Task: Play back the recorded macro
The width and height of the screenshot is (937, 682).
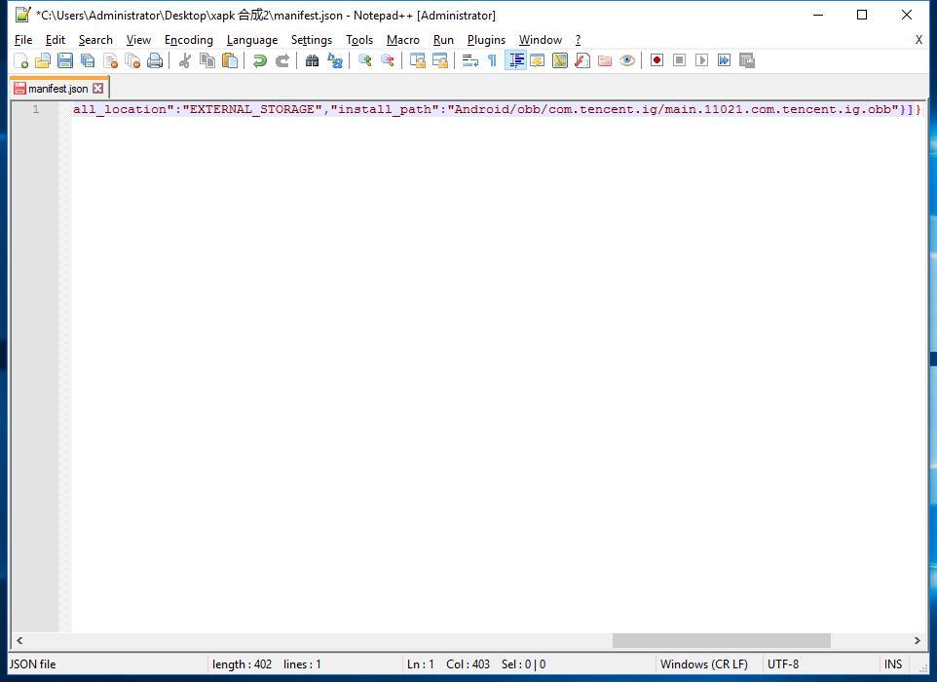Action: [x=701, y=60]
